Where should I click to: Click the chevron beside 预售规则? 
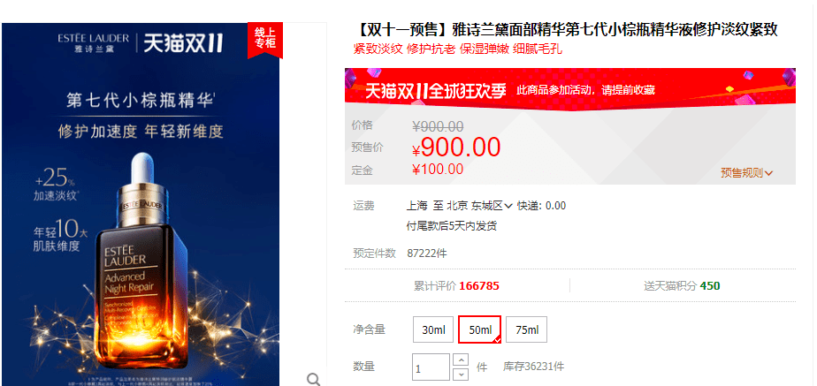pyautogui.click(x=769, y=173)
